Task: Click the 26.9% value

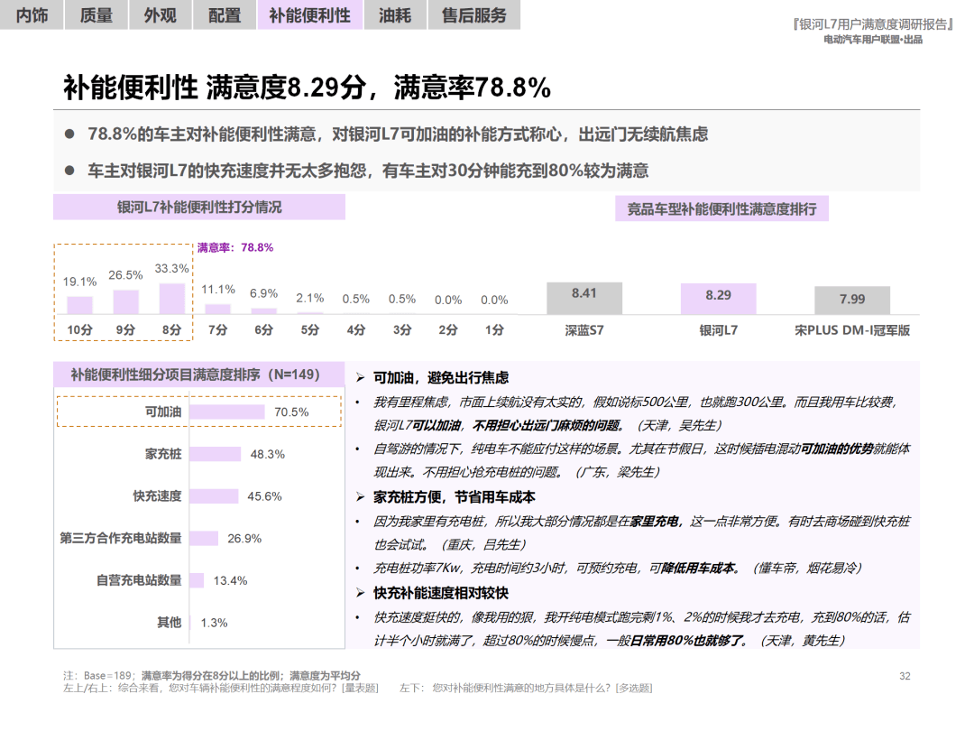Action: pos(244,538)
